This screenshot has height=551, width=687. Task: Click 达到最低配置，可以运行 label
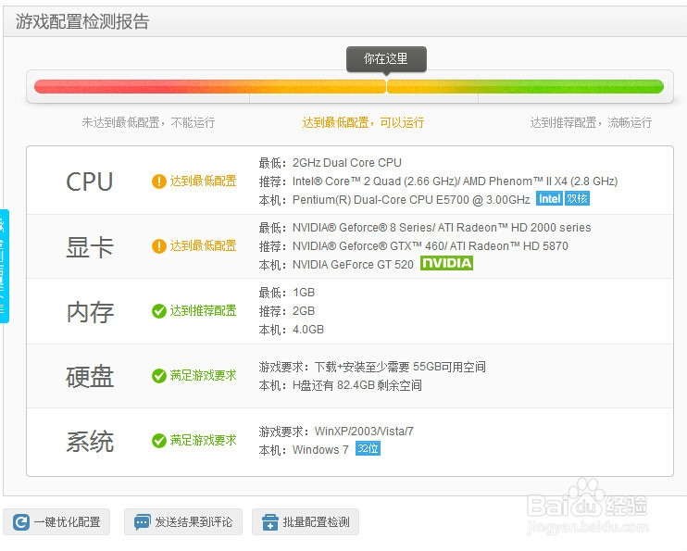[363, 122]
